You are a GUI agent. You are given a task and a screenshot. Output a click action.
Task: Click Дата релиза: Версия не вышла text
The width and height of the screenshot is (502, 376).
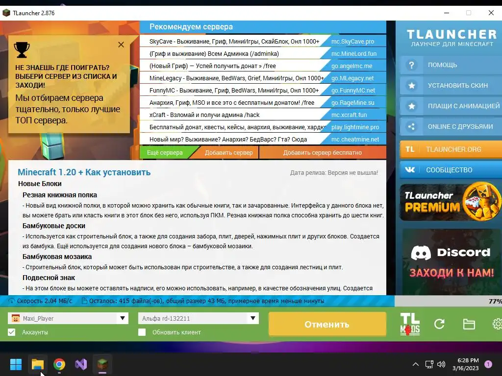334,173
